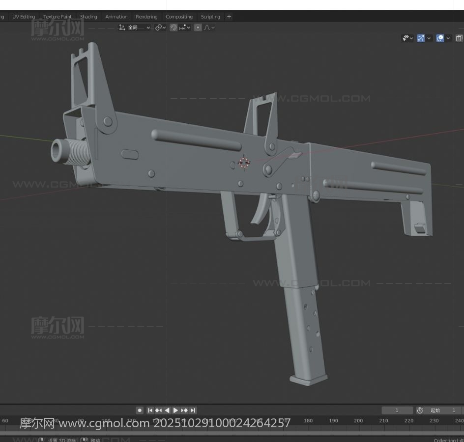Screen dimensions: 464x442
Task: Open the pivot point dropdown
Action: pyautogui.click(x=160, y=28)
